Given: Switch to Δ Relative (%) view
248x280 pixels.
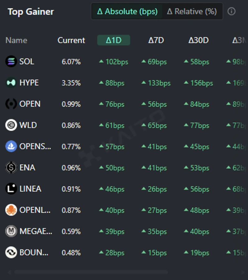Looking at the screenshot, I should (x=192, y=11).
